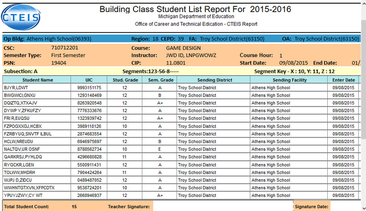
Task: Click the Stud. Grade column header
Action: click(x=125, y=80)
